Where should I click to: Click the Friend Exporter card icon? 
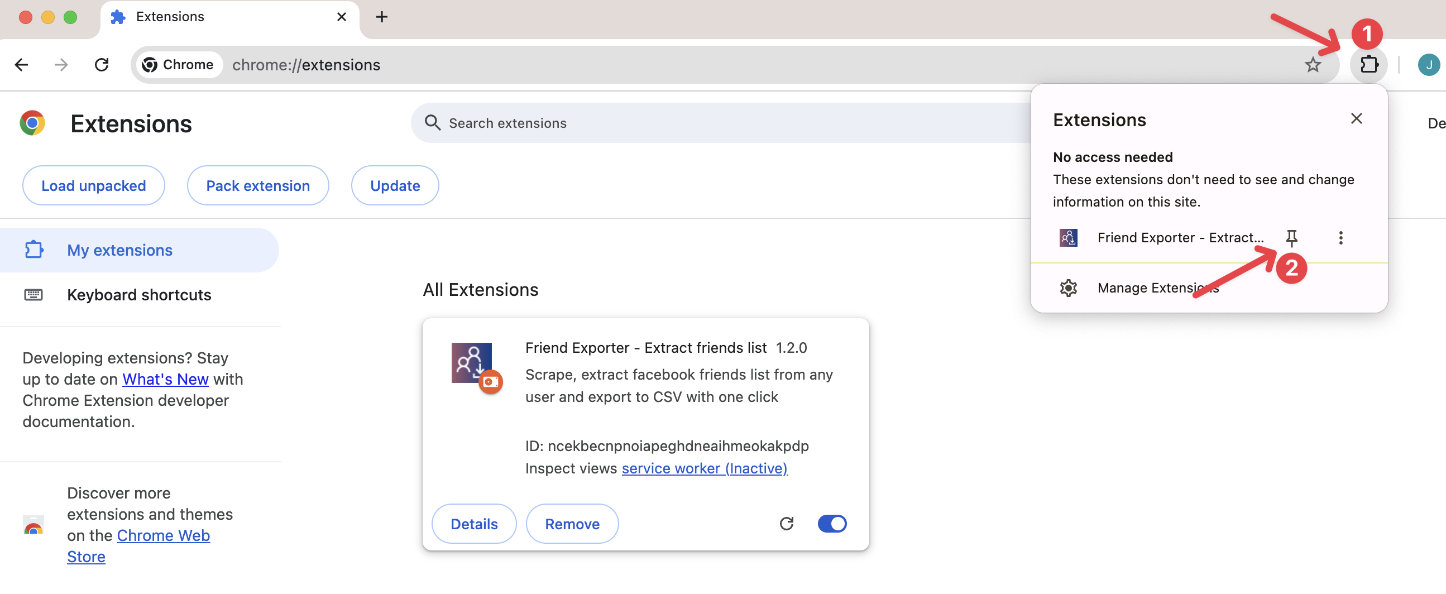(x=472, y=364)
